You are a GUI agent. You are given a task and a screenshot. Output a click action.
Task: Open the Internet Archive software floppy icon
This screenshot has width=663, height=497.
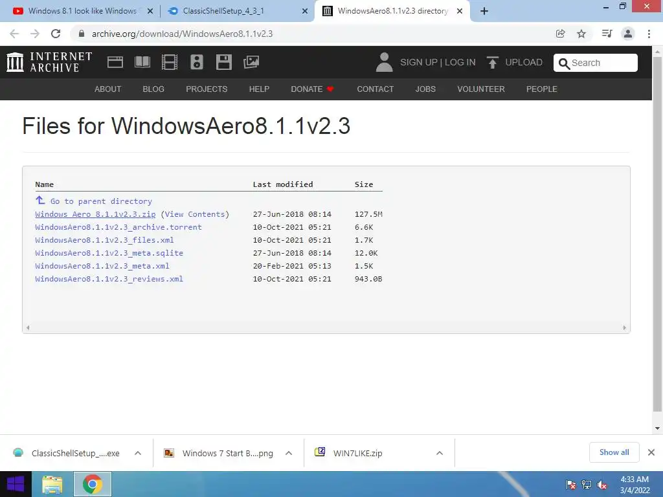coord(223,62)
